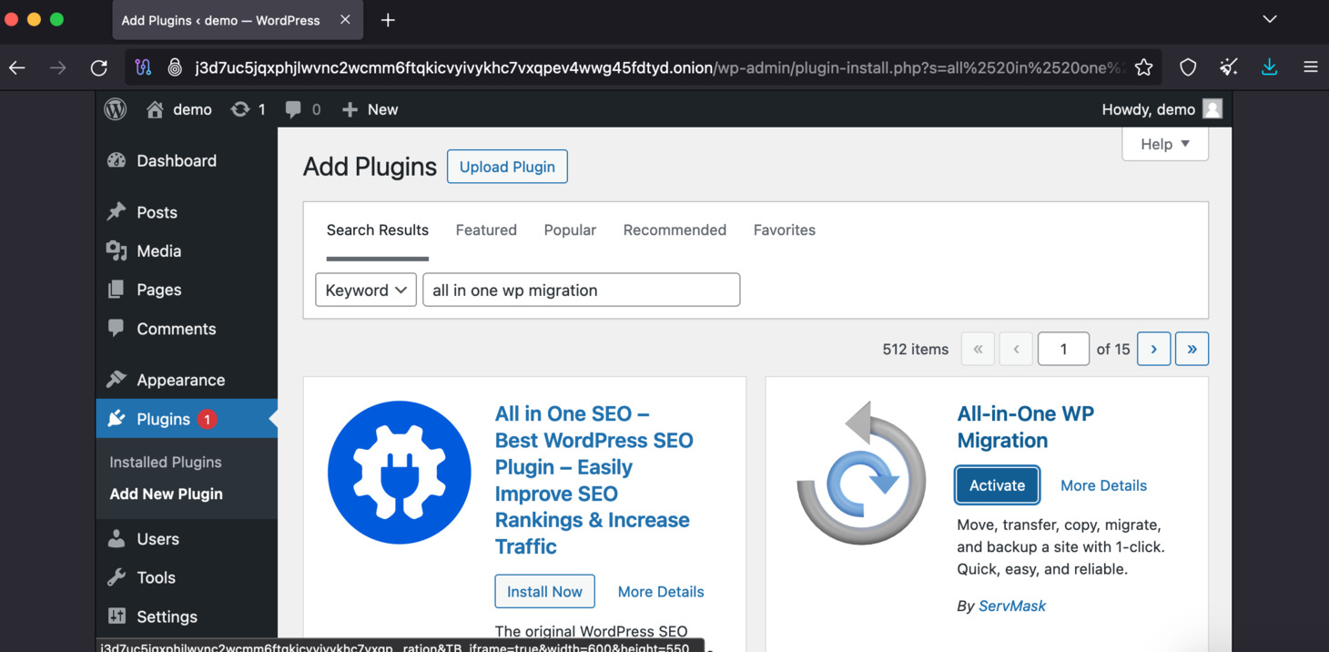
Task: Click the 512 items count text
Action: point(916,349)
